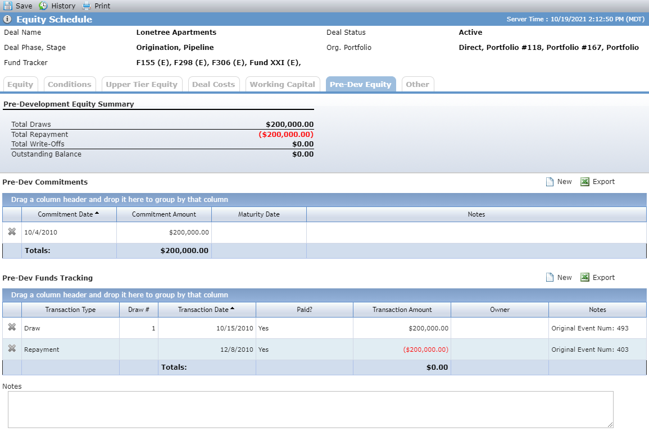Open the Deal Costs tab

pos(214,84)
